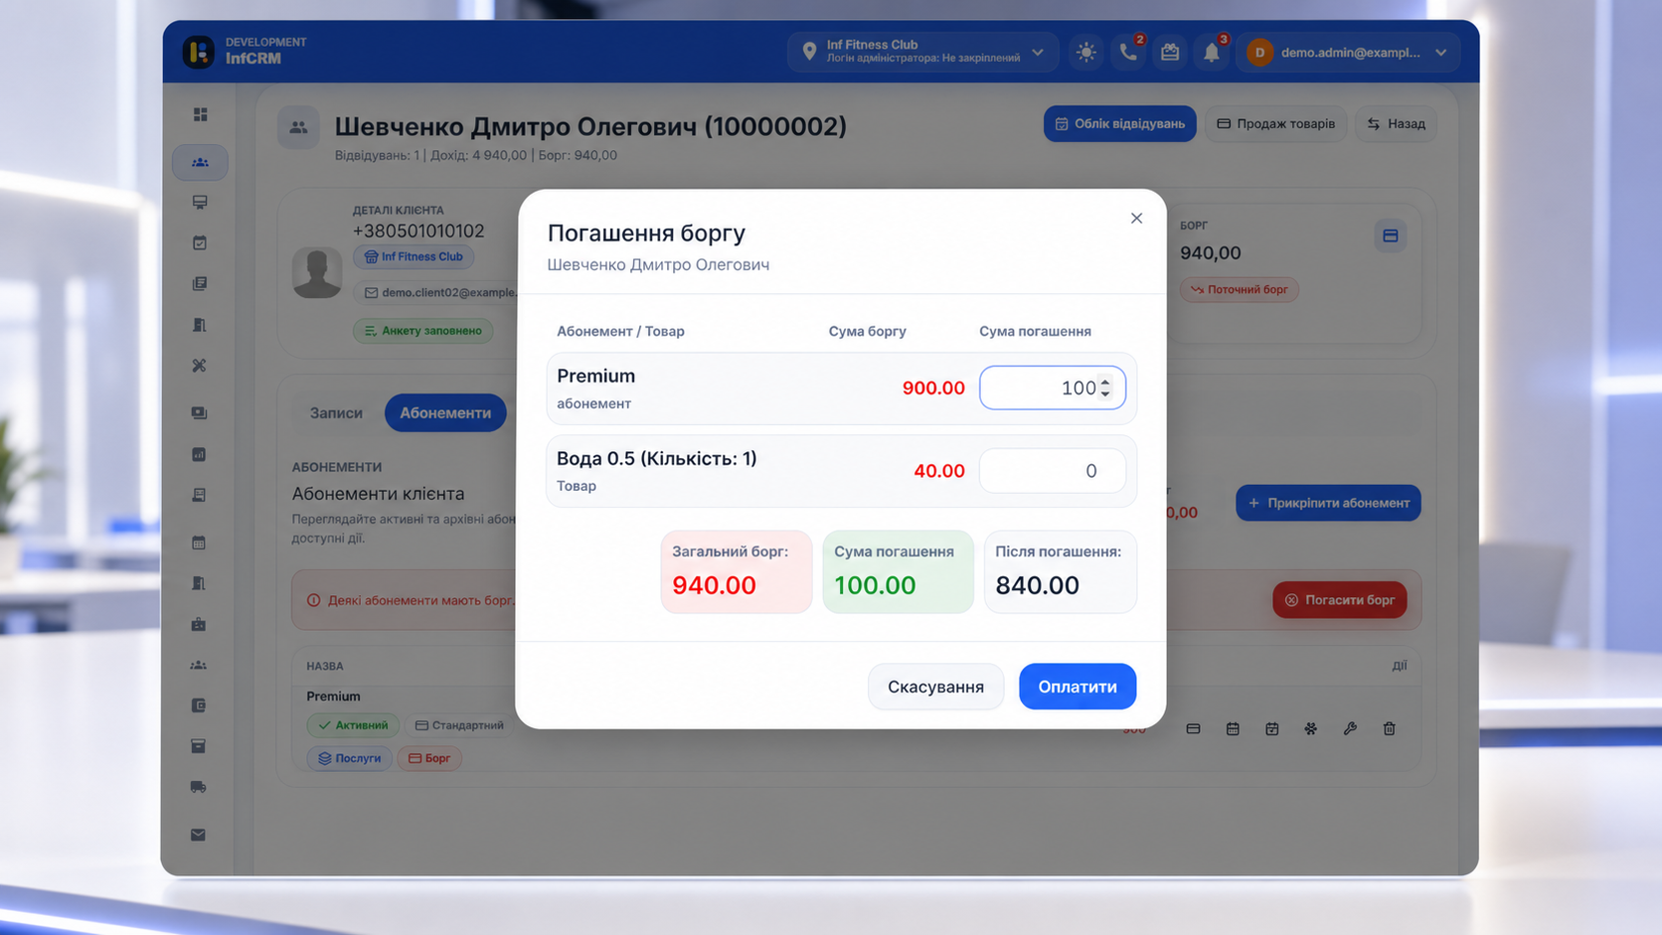Open the sidebar archive box icon

click(199, 746)
